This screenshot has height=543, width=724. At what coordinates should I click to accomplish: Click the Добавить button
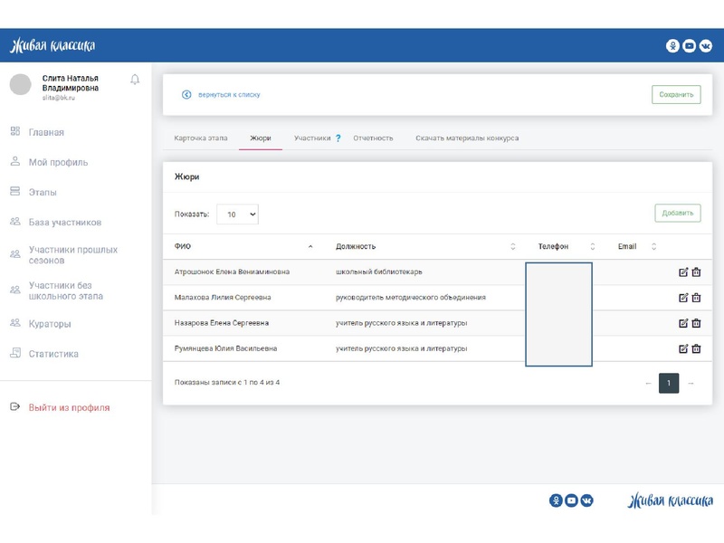pos(677,214)
